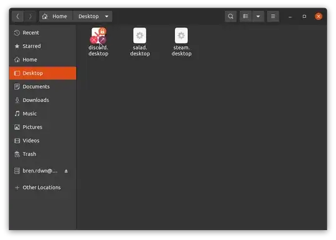Select the discord.desktop file
The width and height of the screenshot is (336, 240).
coord(98,42)
